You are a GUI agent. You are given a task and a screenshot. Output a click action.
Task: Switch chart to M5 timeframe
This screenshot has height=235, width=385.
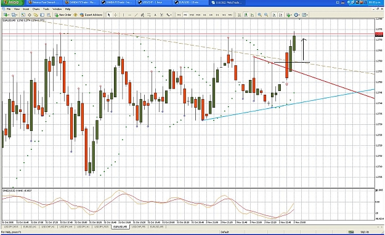click(x=185, y=15)
